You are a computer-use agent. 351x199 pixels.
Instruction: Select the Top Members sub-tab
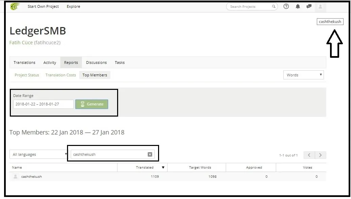95,75
